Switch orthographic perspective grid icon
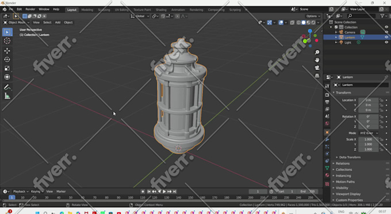 tap(317, 75)
